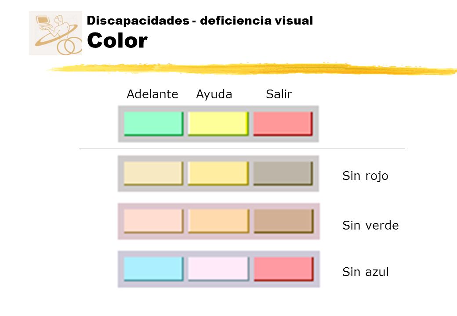The height and width of the screenshot is (316, 457).
Task: Click the Adelante label text
Action: (x=152, y=94)
